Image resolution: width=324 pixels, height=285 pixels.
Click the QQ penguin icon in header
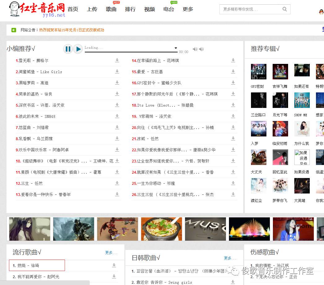pos(321,12)
